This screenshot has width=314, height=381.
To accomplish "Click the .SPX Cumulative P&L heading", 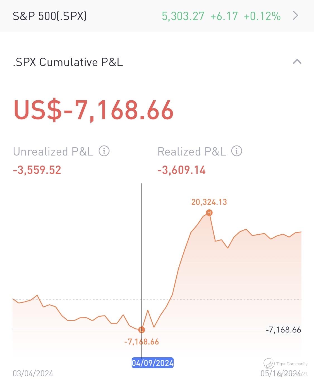I will tap(68, 62).
